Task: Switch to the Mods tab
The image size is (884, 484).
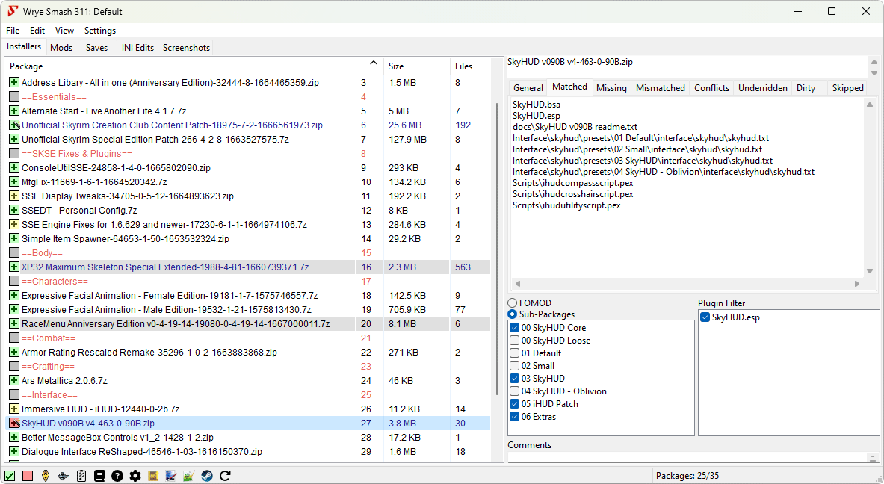Action: pos(61,48)
